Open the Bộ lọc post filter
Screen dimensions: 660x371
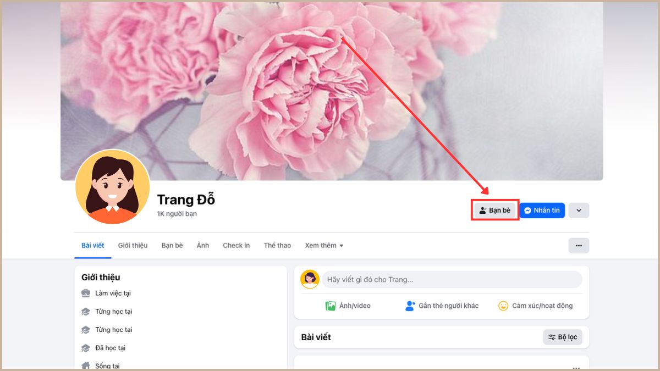[563, 337]
